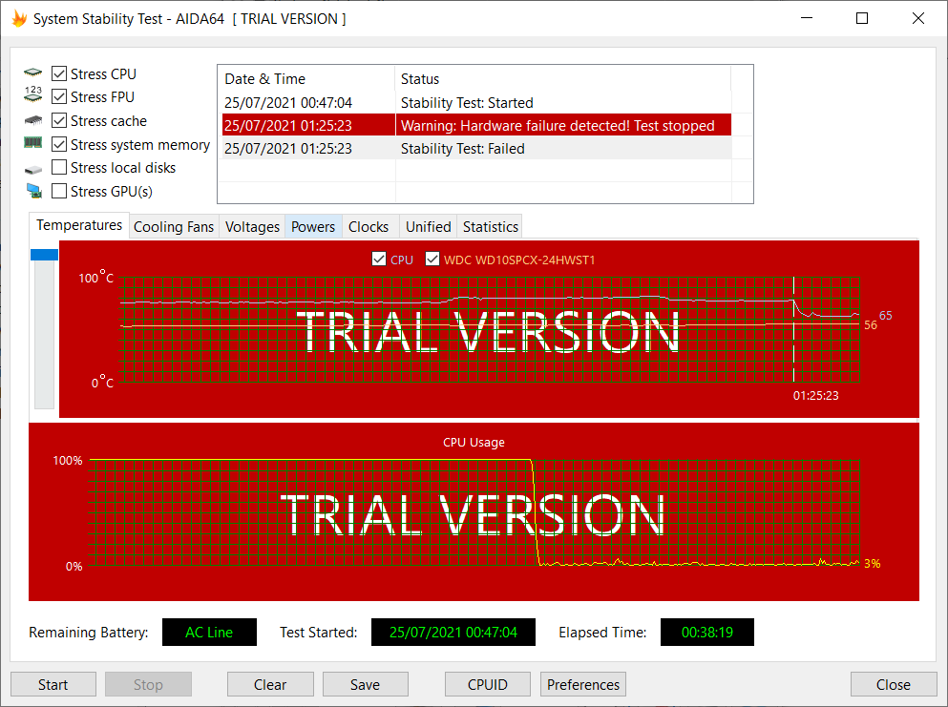Click the CPU icon beside Stress CPU
Image resolution: width=948 pixels, height=707 pixels.
(x=32, y=73)
